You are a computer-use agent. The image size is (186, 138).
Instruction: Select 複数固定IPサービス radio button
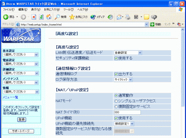pos(116,106)
